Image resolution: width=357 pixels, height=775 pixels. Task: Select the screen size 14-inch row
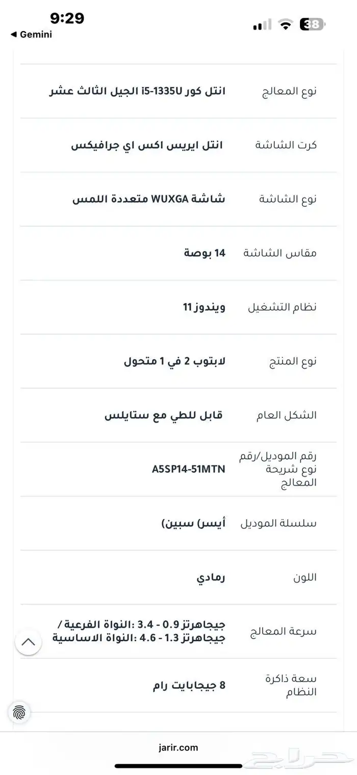click(178, 253)
